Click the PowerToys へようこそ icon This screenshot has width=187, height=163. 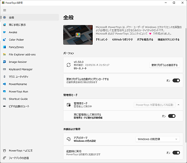pyautogui.click(x=5, y=151)
